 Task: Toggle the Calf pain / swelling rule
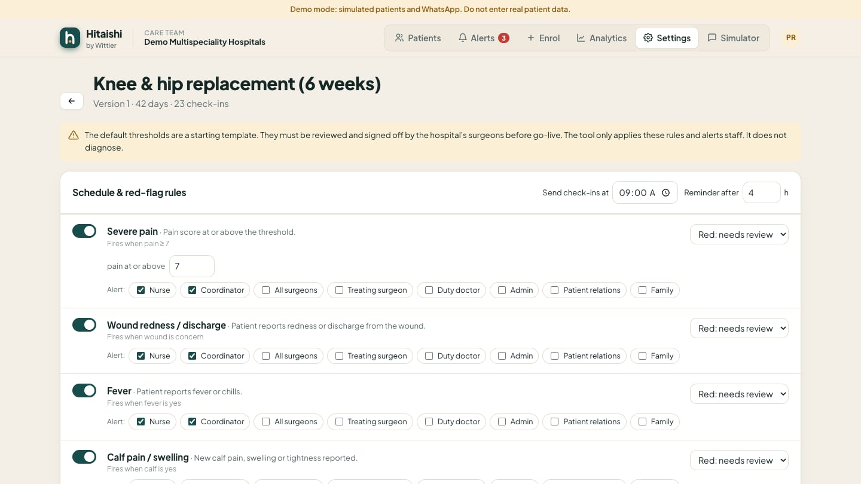[84, 457]
